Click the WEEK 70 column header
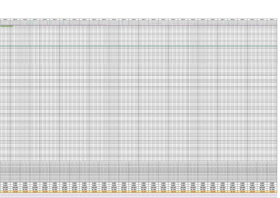Image resolution: width=280 pixels, height=198 pixels. point(252,19)
